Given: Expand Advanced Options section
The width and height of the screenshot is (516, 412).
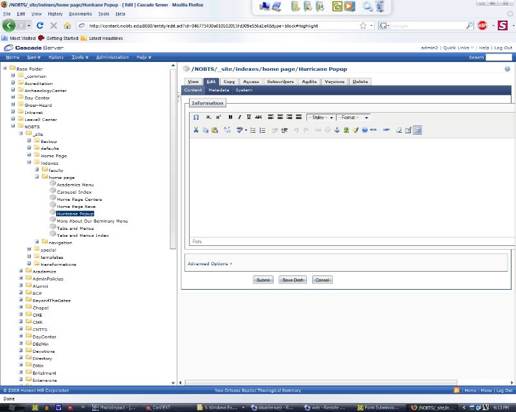Looking at the screenshot, I should (209, 263).
